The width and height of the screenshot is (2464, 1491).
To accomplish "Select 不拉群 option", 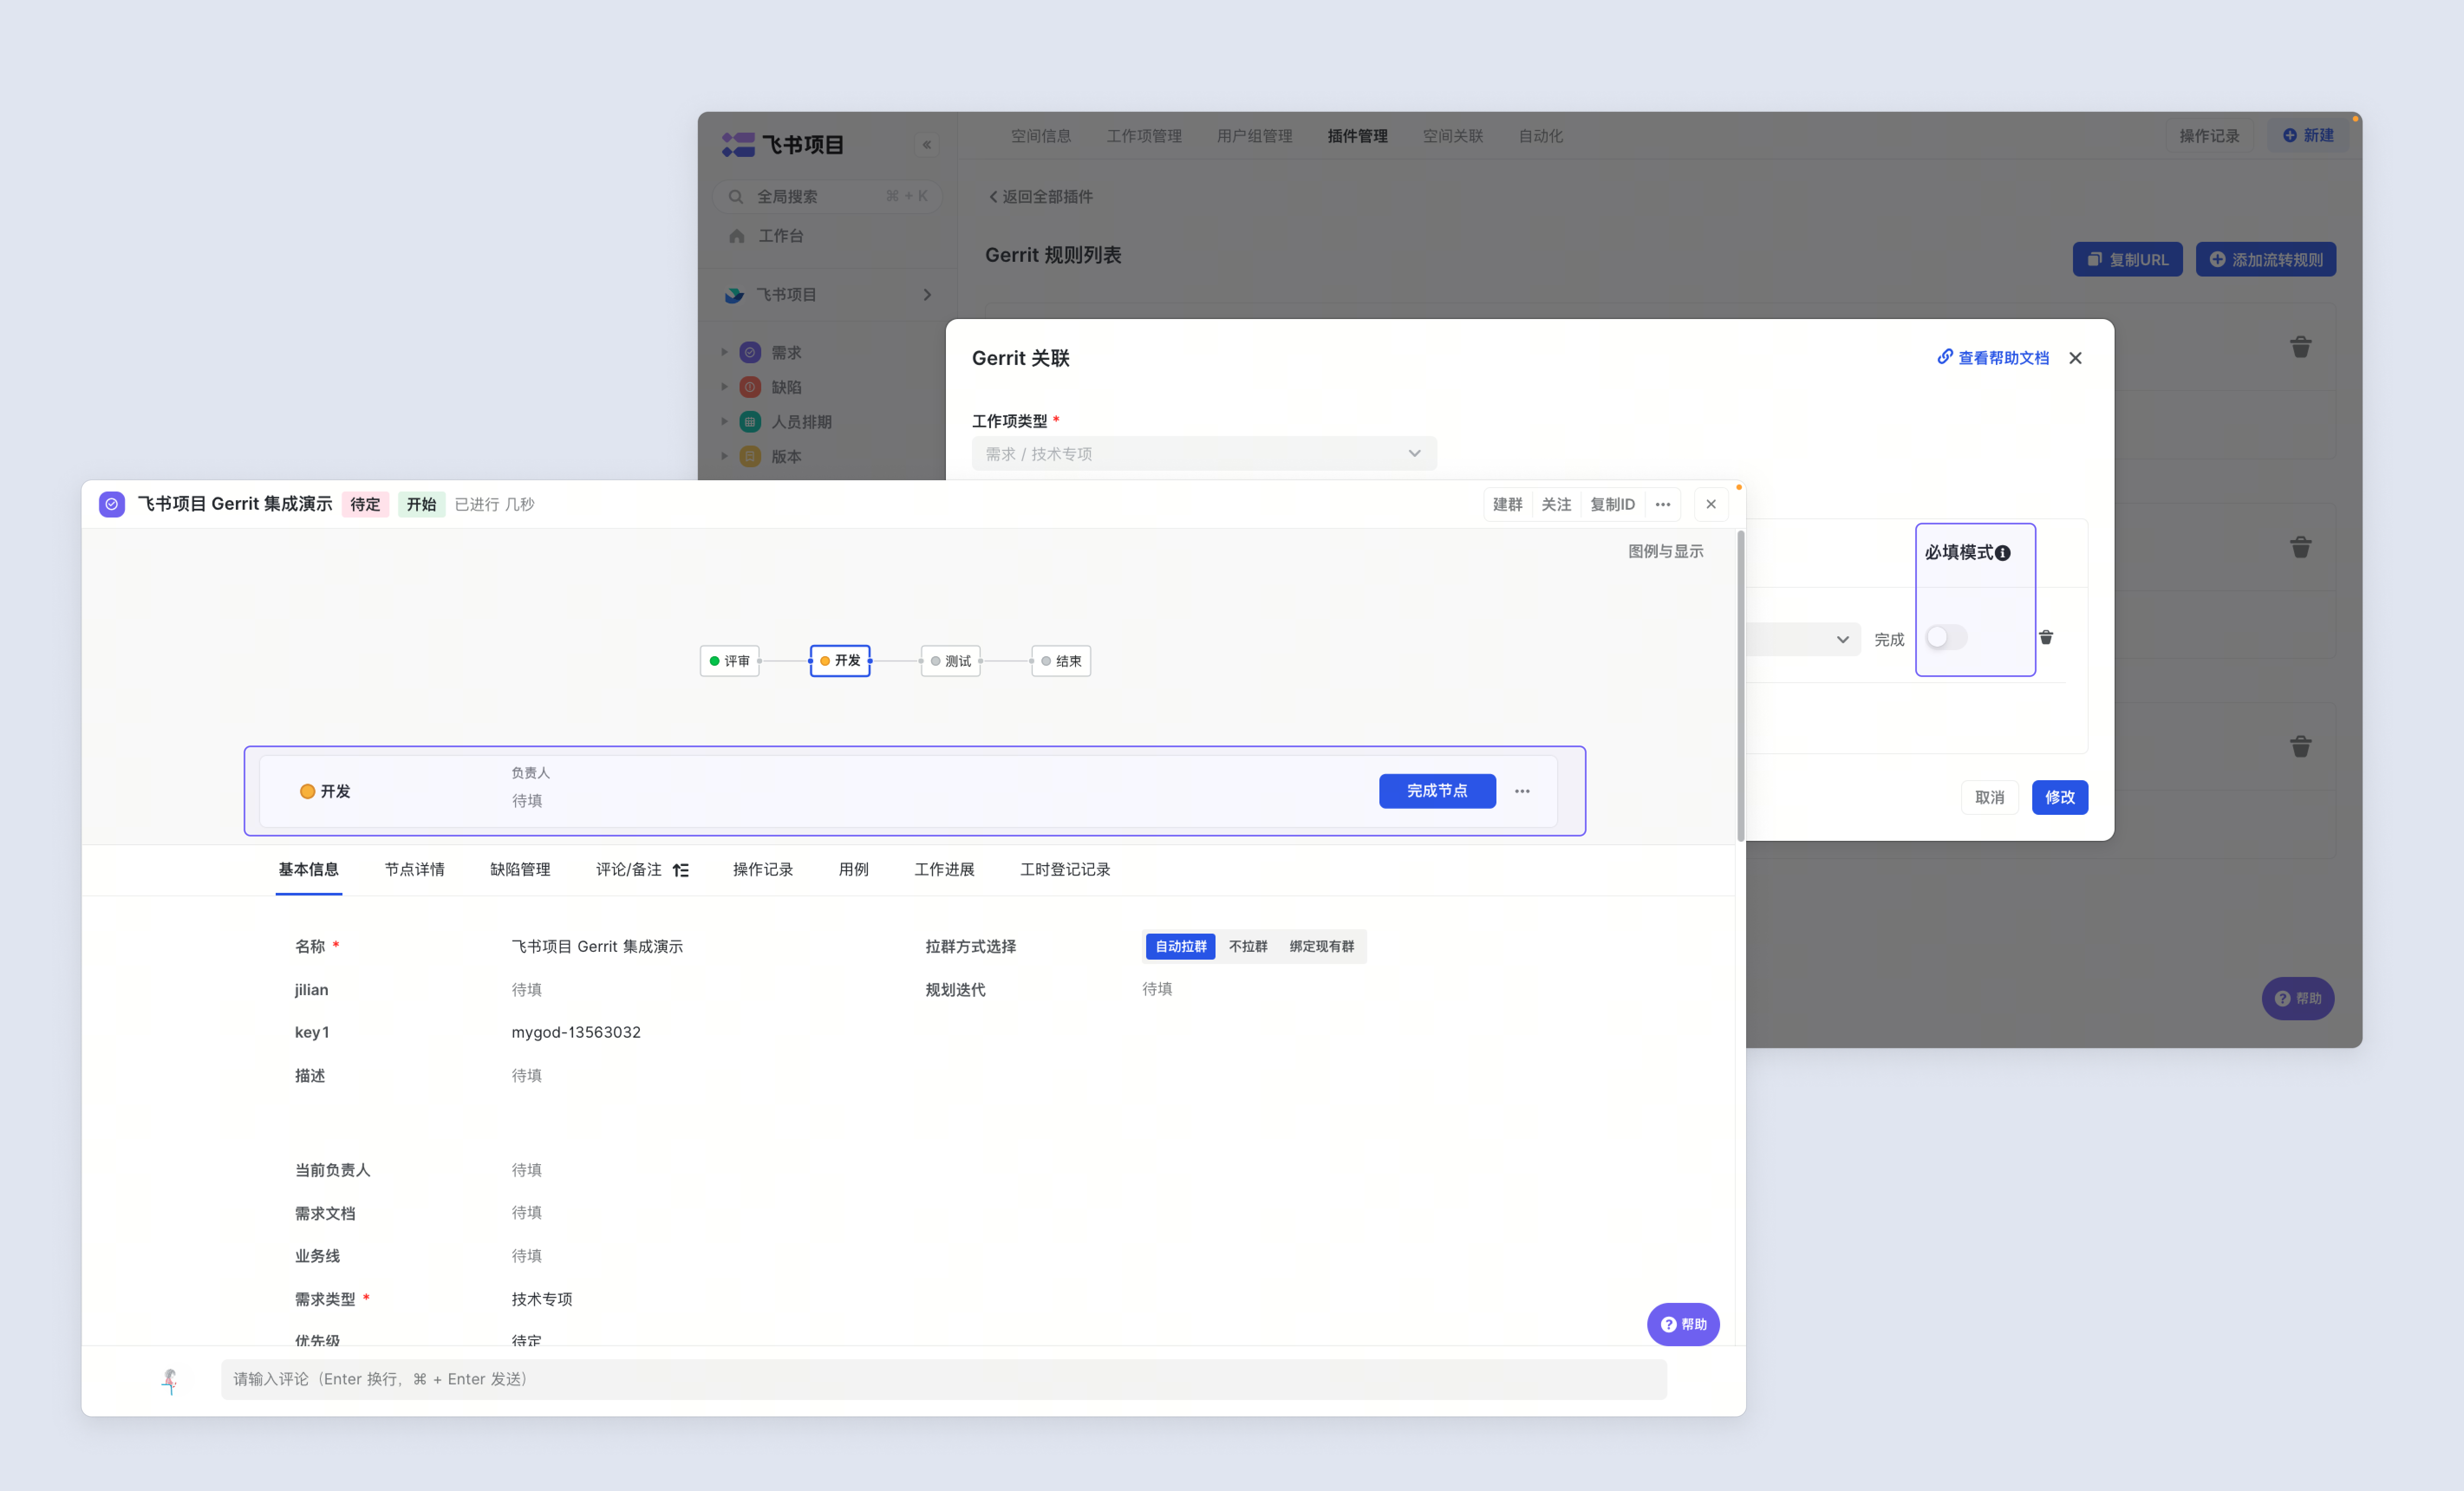I will 1248,946.
